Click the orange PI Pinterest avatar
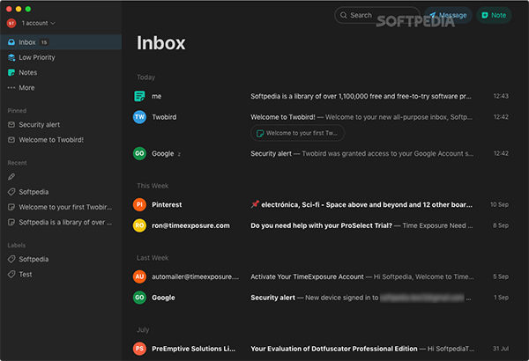 coord(139,204)
